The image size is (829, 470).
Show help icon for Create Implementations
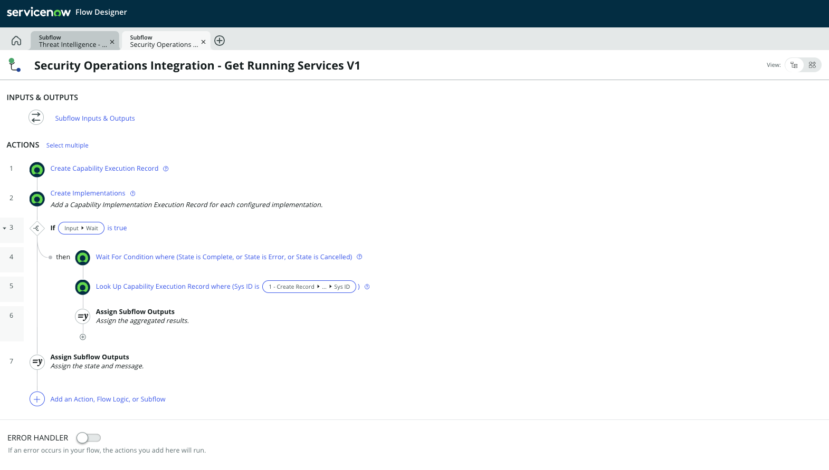point(133,193)
